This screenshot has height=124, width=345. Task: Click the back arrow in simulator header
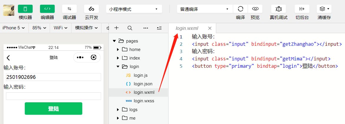pos(8,58)
